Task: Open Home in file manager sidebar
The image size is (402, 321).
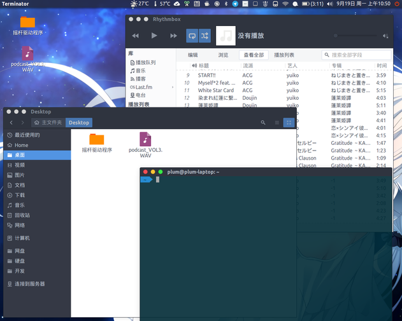Action: (x=37, y=145)
